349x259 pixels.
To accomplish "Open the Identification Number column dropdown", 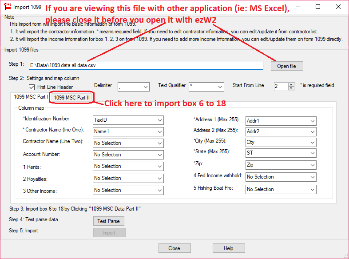I will coord(128,120).
